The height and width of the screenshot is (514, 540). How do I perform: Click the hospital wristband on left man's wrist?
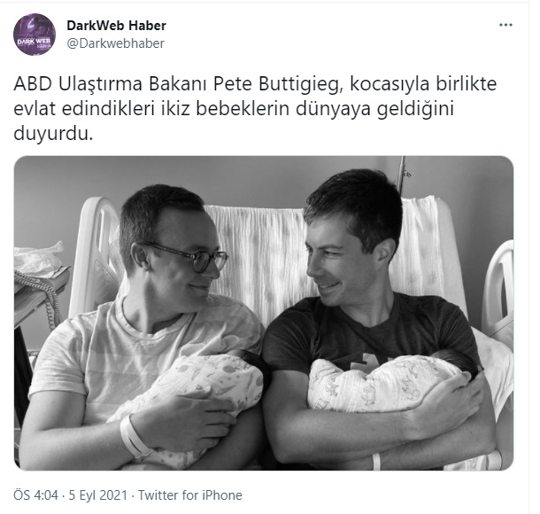click(133, 438)
